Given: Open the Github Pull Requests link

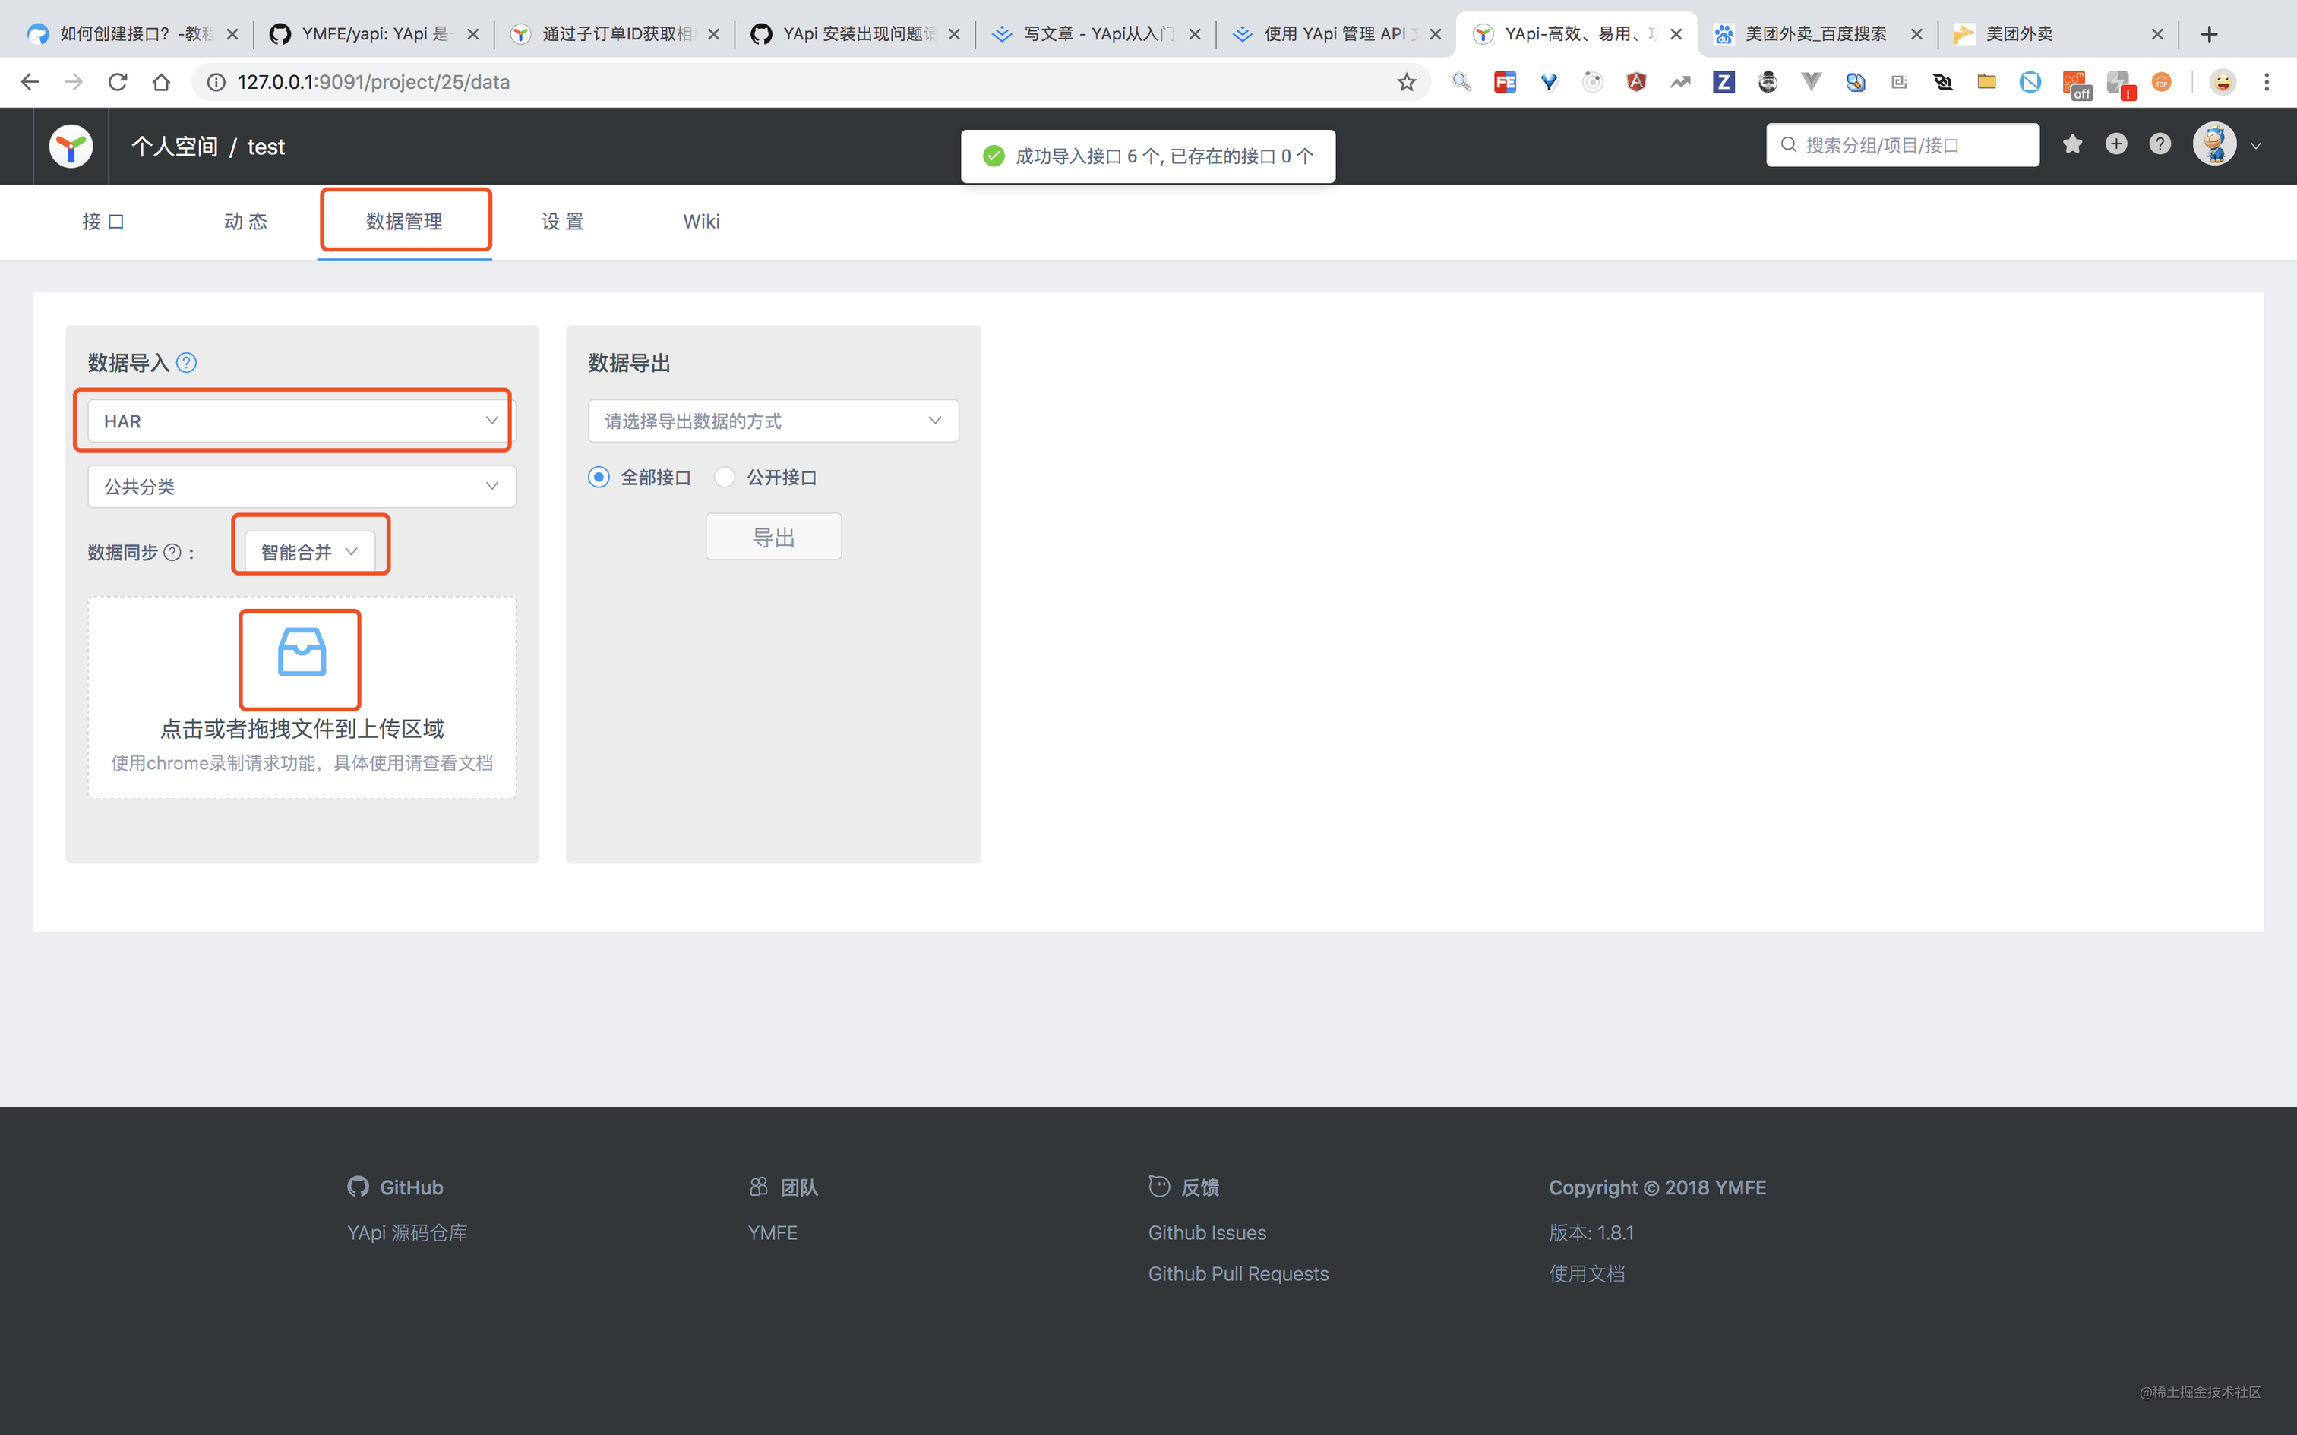Looking at the screenshot, I should point(1239,1274).
